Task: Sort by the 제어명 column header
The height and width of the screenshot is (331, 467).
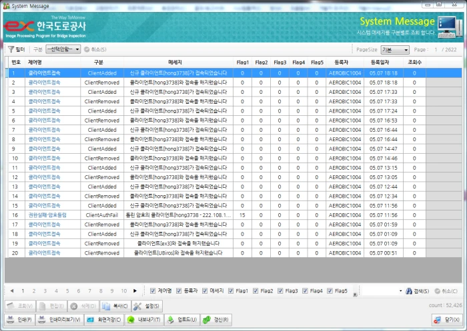Action: pyautogui.click(x=53, y=62)
